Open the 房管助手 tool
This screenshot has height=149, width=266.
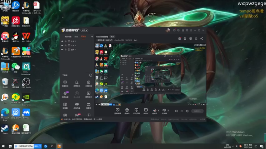point(77,84)
